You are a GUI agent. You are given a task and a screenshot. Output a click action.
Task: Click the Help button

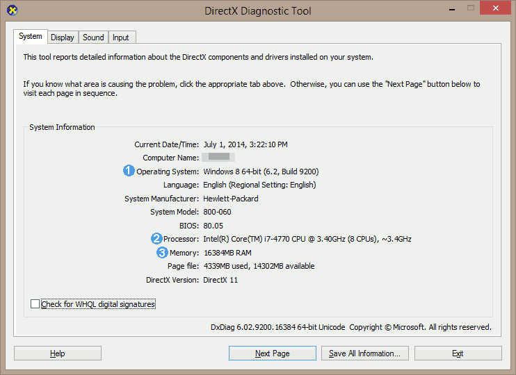58,353
